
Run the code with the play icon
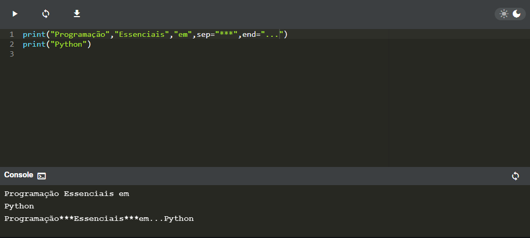click(15, 14)
